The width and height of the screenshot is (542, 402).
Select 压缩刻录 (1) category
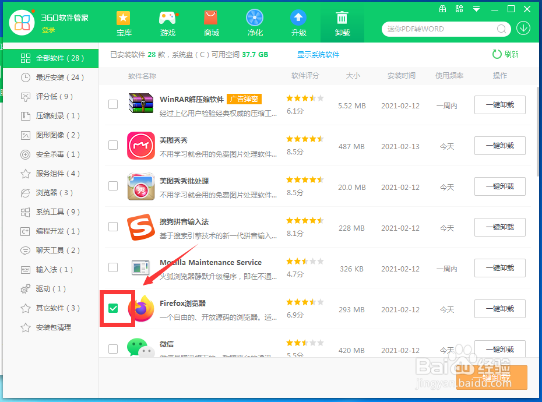point(51,116)
